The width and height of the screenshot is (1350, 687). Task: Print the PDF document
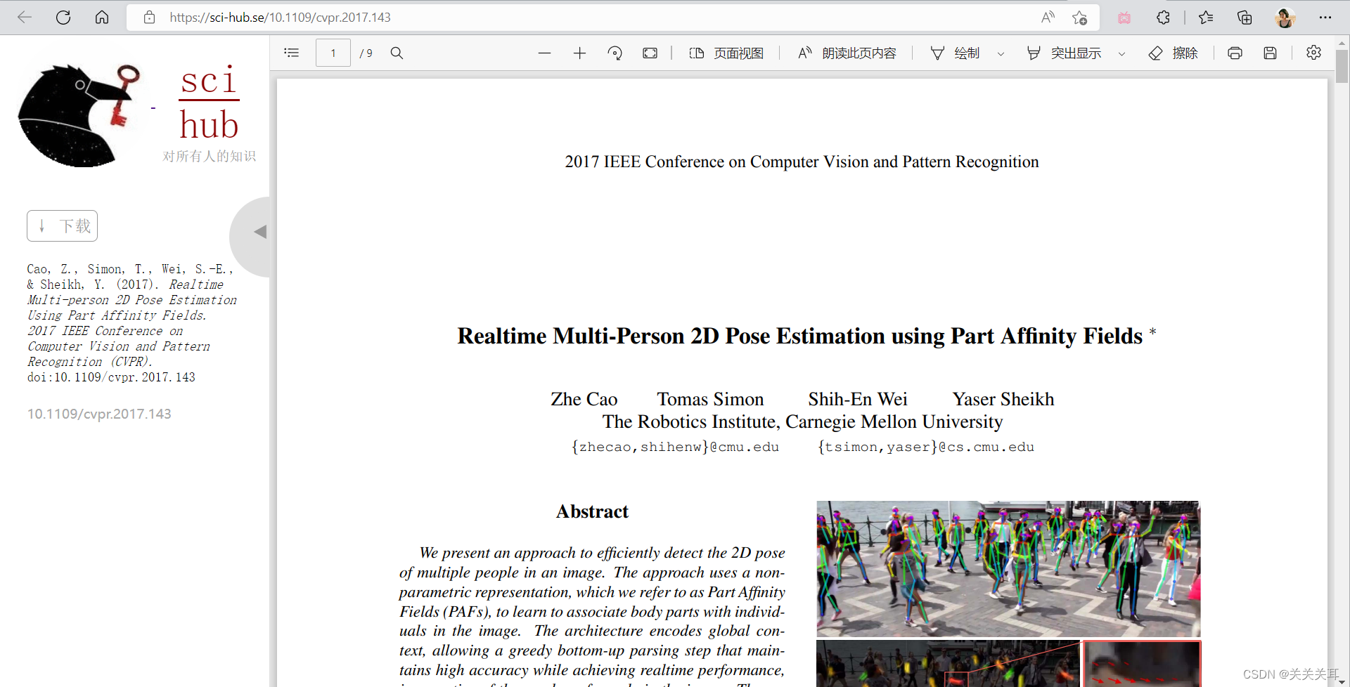point(1235,53)
